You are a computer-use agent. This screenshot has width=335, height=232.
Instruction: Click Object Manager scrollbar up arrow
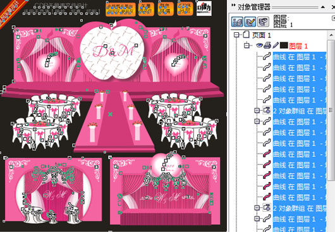point(331,35)
